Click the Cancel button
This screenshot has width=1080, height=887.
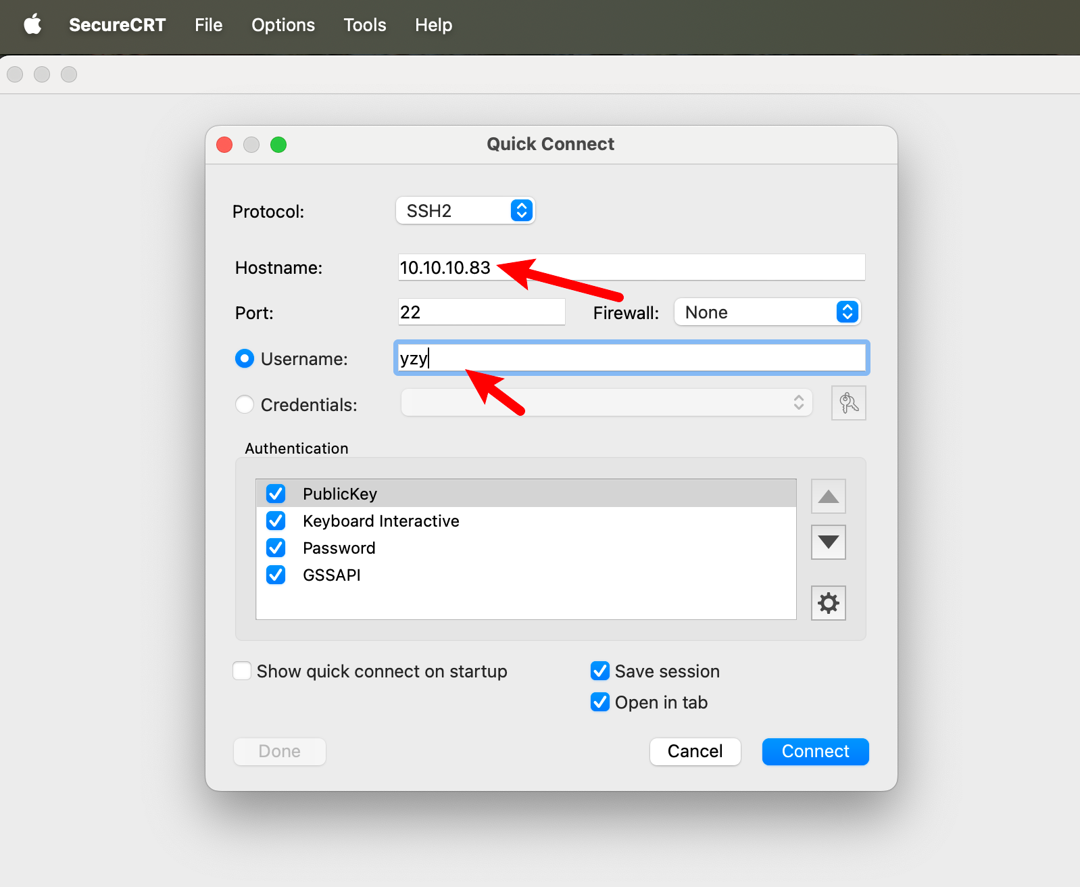point(695,751)
